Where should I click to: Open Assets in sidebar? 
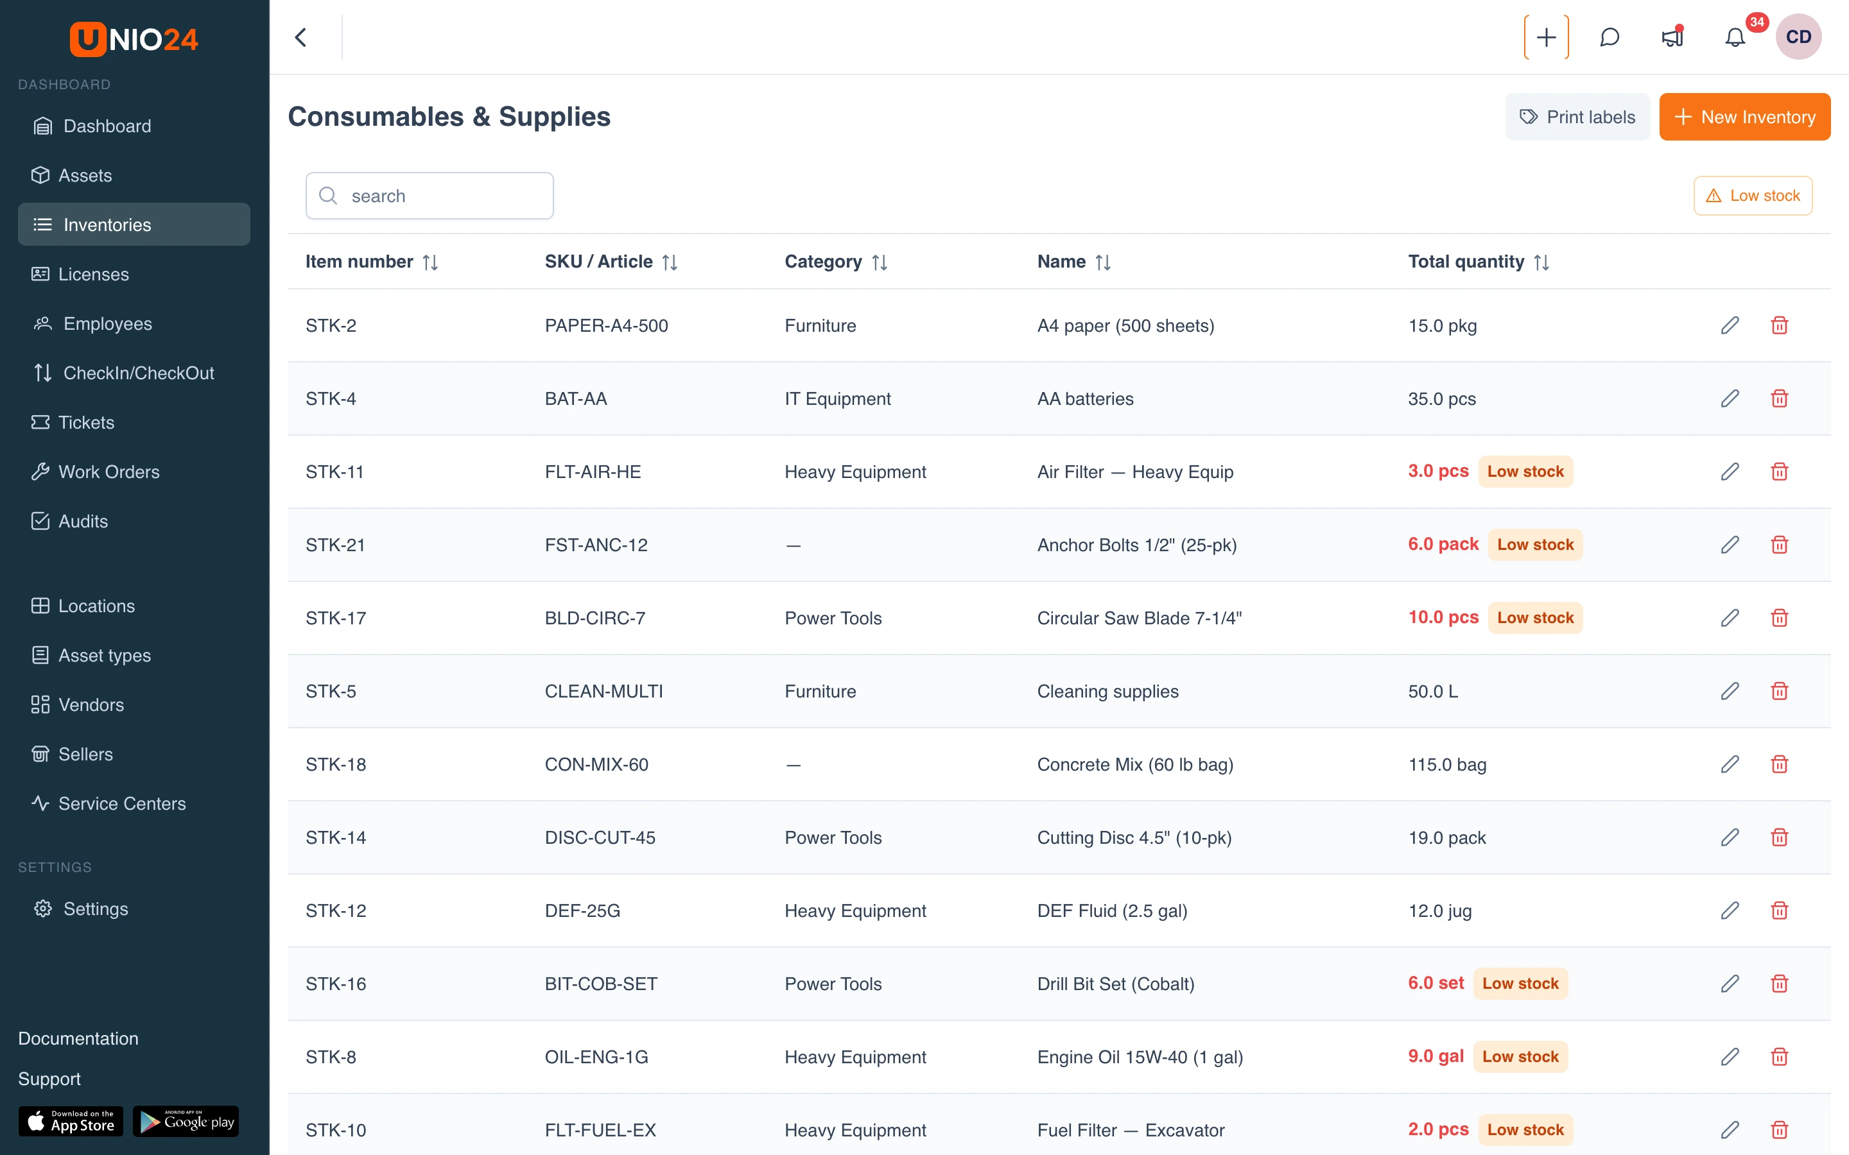(134, 175)
